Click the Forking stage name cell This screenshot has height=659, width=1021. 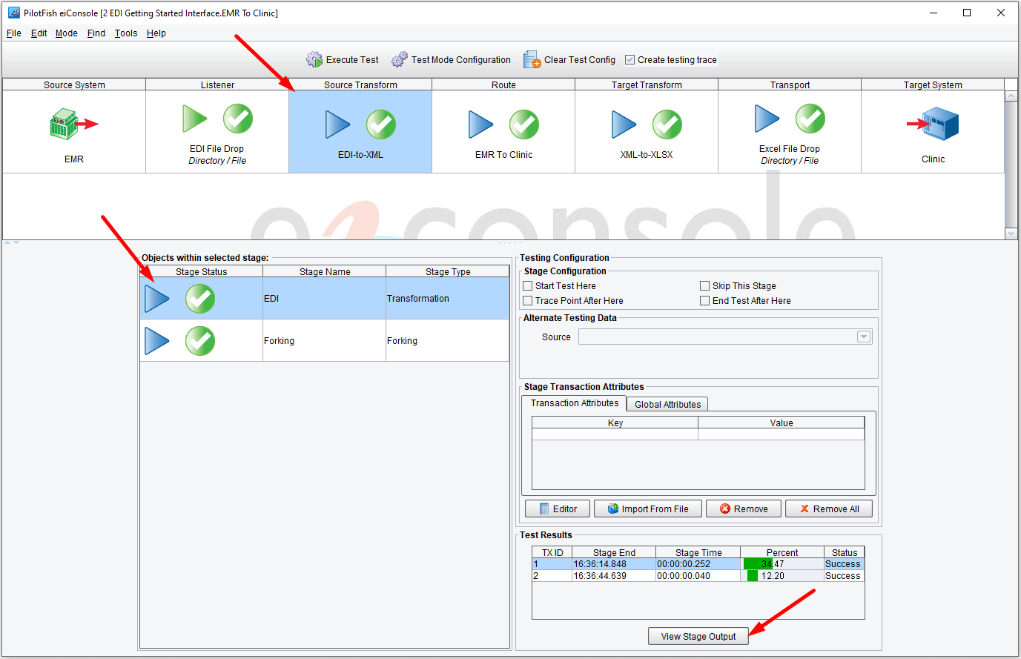[x=324, y=341]
